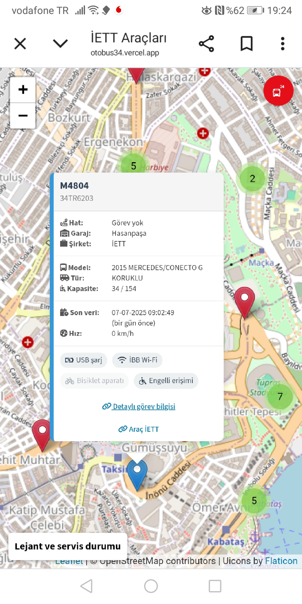
Task: Tap the Wi-Fi status icon
Action: click(x=93, y=10)
